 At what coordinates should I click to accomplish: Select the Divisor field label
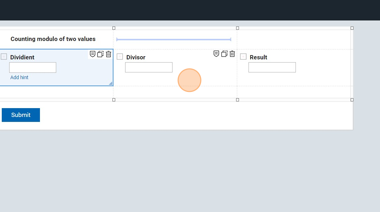click(136, 57)
